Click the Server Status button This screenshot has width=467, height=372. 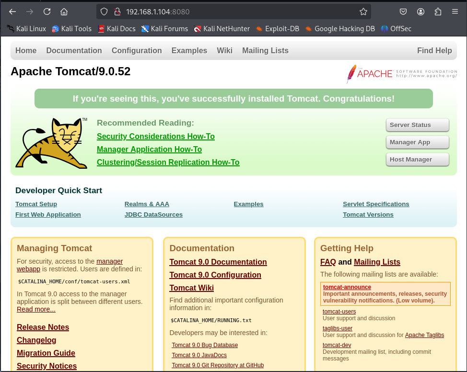[417, 125]
